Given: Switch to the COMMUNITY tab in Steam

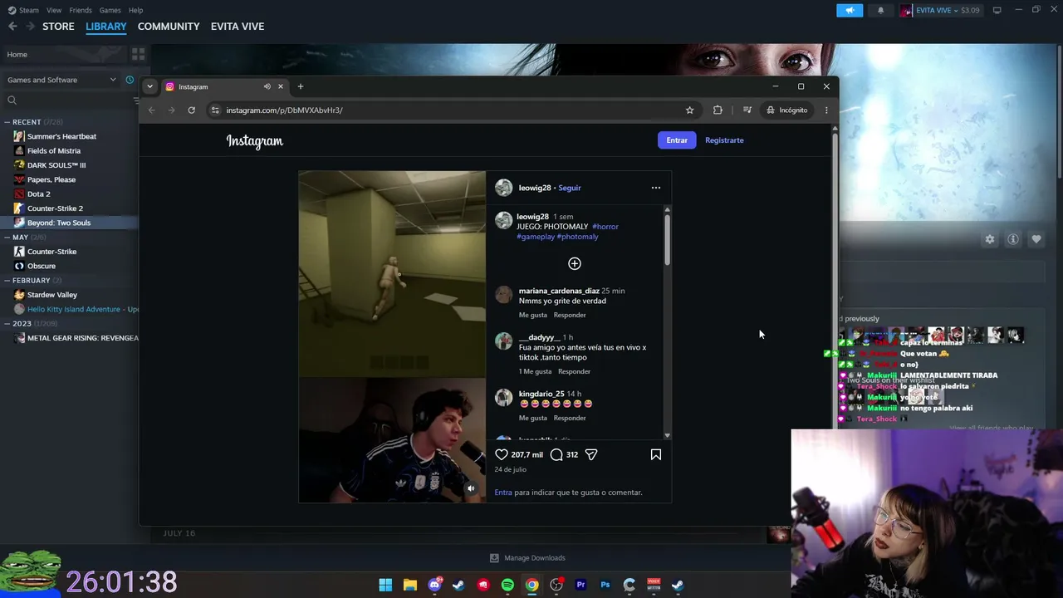Looking at the screenshot, I should (169, 27).
